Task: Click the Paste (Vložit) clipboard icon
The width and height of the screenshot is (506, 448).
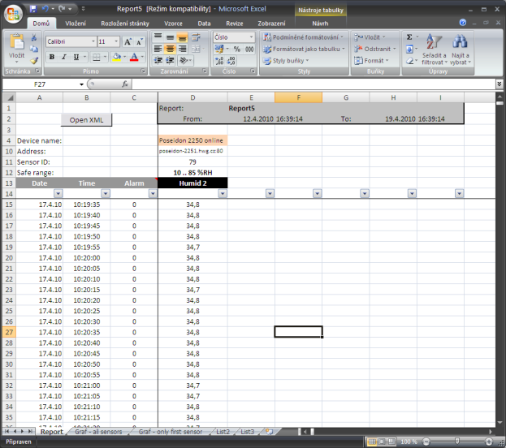Action: pyautogui.click(x=16, y=42)
